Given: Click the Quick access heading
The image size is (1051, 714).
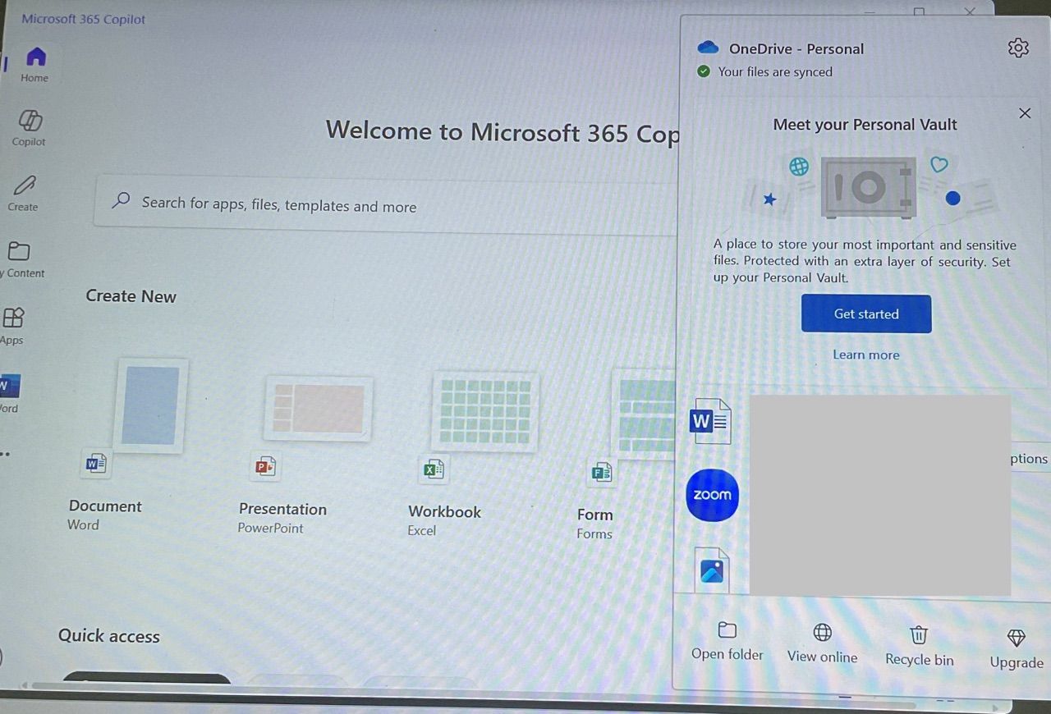Looking at the screenshot, I should click(x=109, y=635).
